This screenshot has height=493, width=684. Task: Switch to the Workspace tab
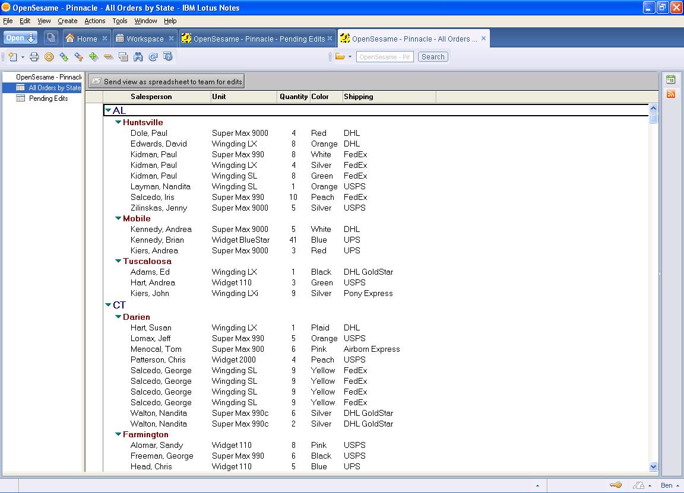(x=144, y=39)
